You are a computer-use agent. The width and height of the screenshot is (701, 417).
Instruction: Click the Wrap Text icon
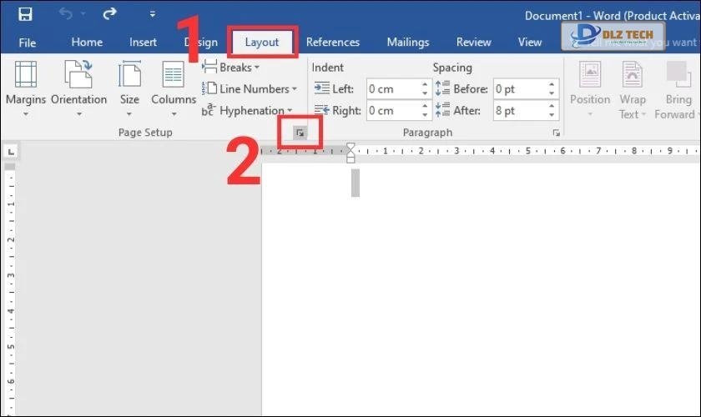point(633,88)
